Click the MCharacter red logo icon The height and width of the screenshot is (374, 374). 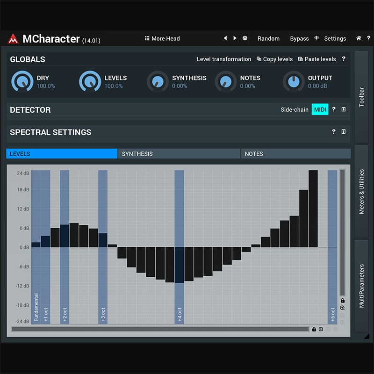pos(13,39)
